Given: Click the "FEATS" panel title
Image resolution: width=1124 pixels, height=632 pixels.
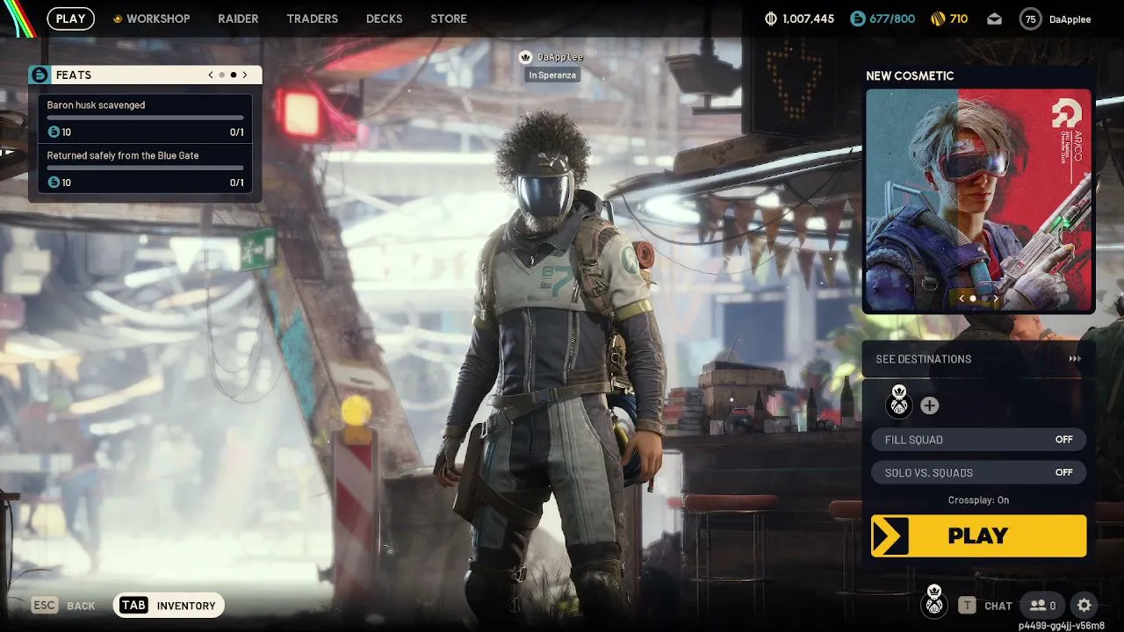Looking at the screenshot, I should click(74, 75).
